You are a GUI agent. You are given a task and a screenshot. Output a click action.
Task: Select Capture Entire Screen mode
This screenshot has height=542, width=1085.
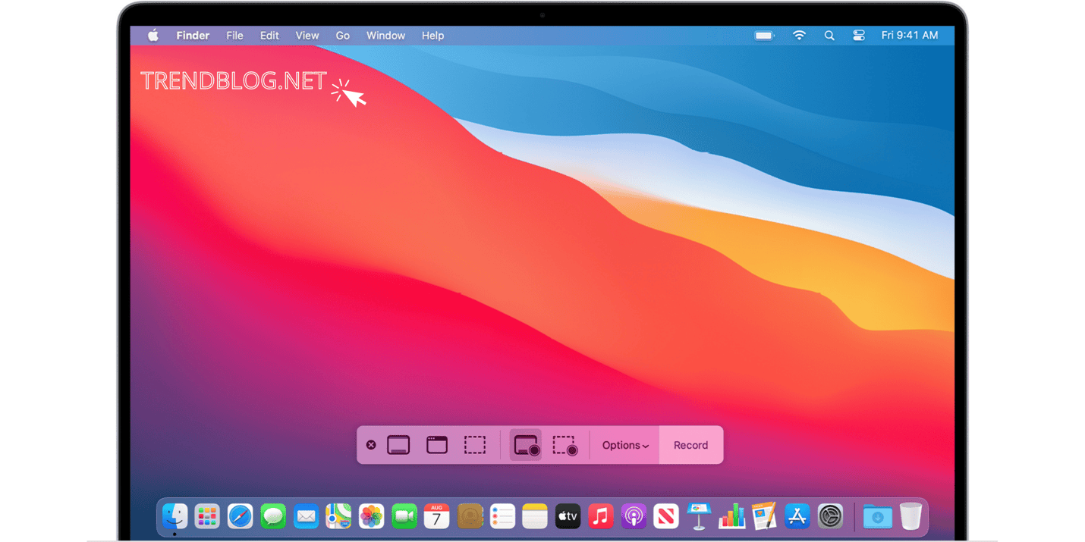pyautogui.click(x=398, y=445)
